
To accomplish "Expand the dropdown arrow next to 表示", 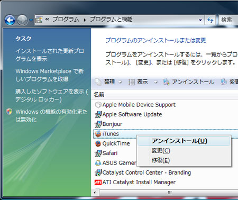I will tap(155, 82).
